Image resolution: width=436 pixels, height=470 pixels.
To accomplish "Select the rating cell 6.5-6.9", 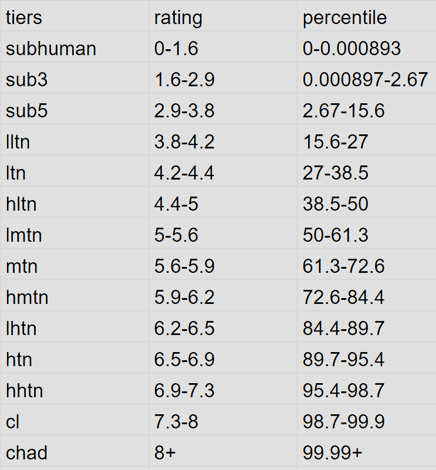I will (x=223, y=359).
